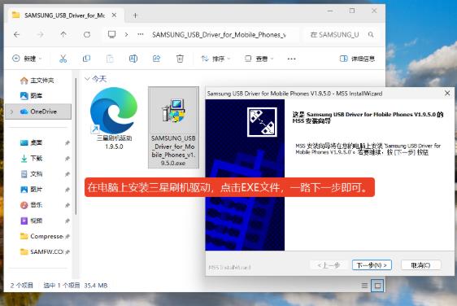Add a new Explorer tab
This screenshot has width=457, height=306.
coord(135,15)
